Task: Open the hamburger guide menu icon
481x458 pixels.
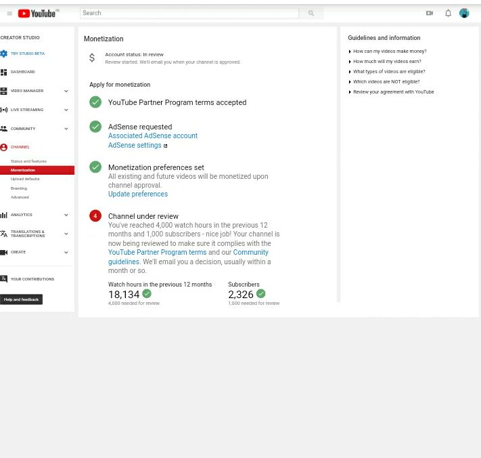Action: pyautogui.click(x=9, y=14)
